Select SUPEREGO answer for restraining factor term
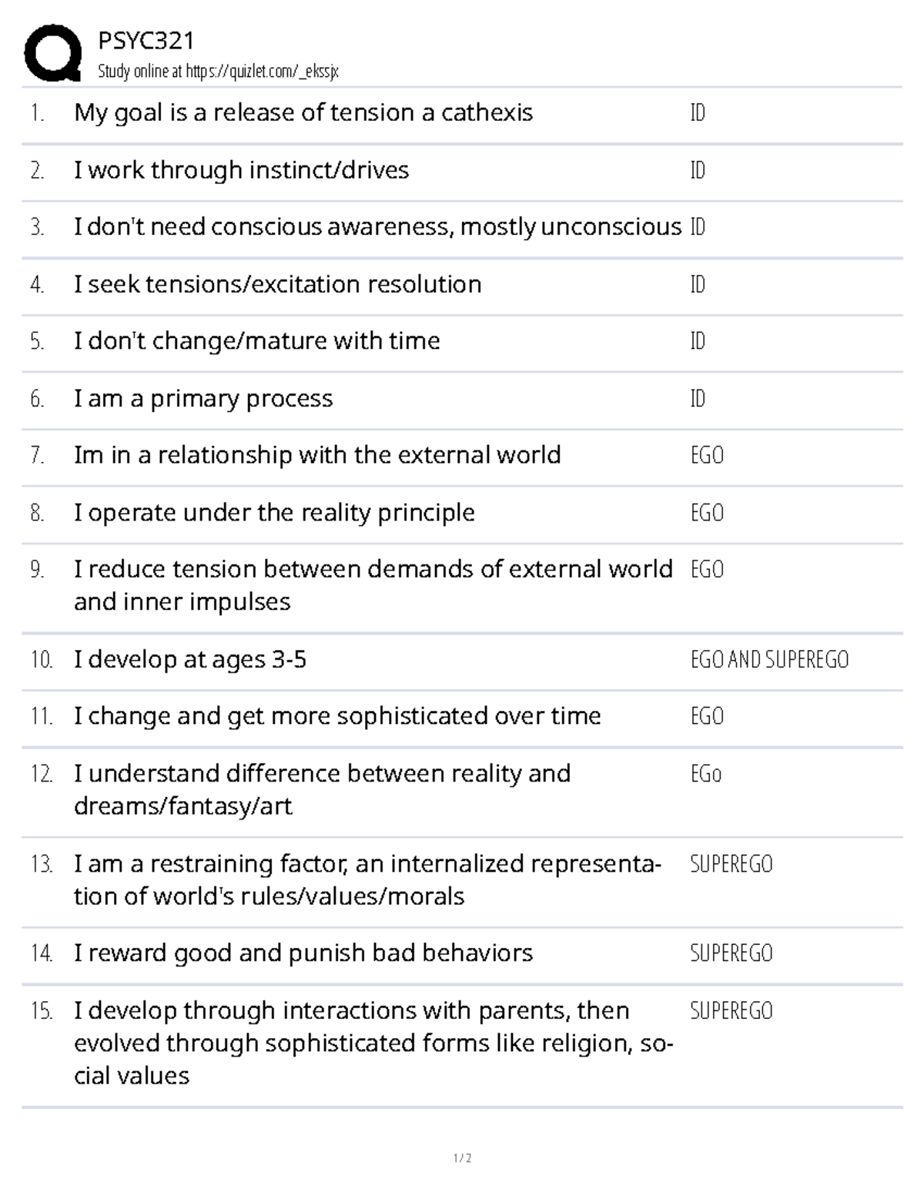The width and height of the screenshot is (924, 1196). [x=731, y=864]
